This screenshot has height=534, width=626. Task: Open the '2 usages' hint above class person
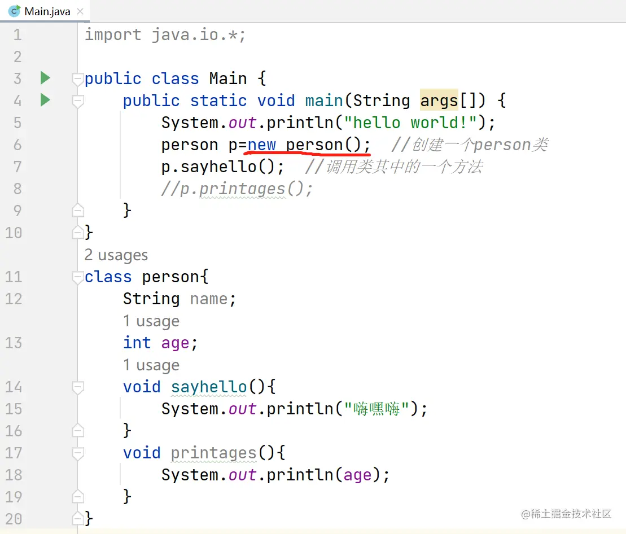click(116, 255)
